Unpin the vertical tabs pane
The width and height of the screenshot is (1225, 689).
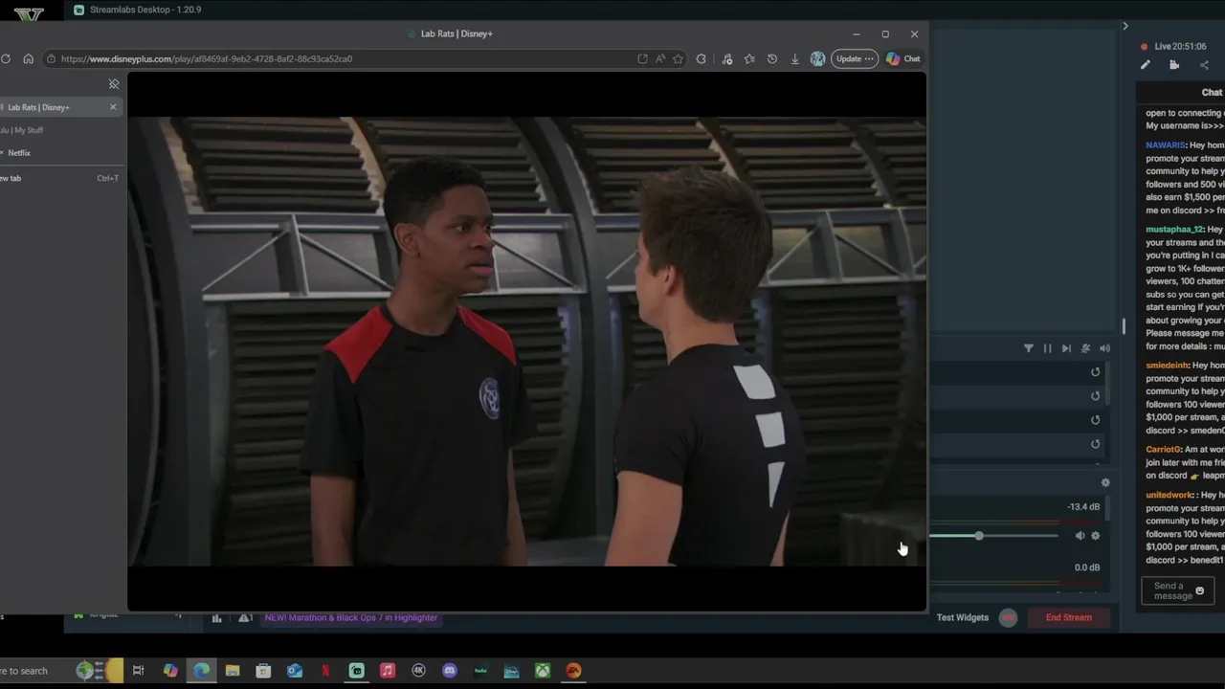[x=114, y=84]
